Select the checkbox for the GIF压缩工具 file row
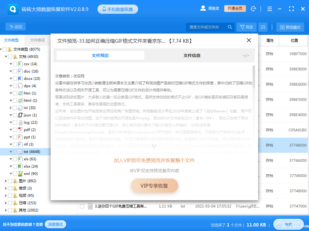309x231 pixels. 82,206
